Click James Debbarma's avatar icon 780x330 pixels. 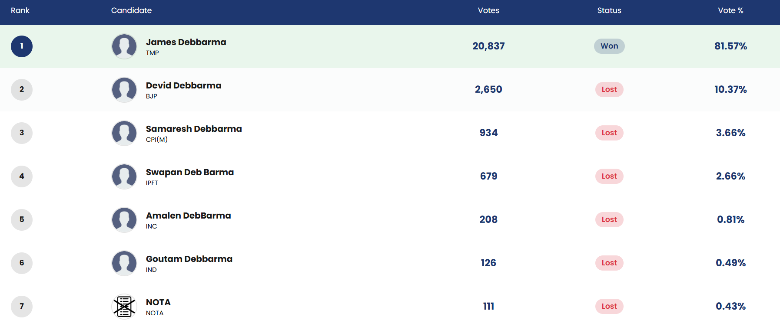click(x=124, y=46)
